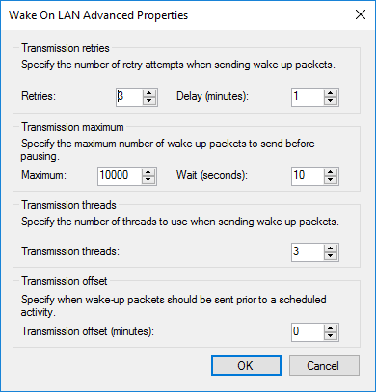Increase Wait (seconds) with up arrow

tap(331, 172)
